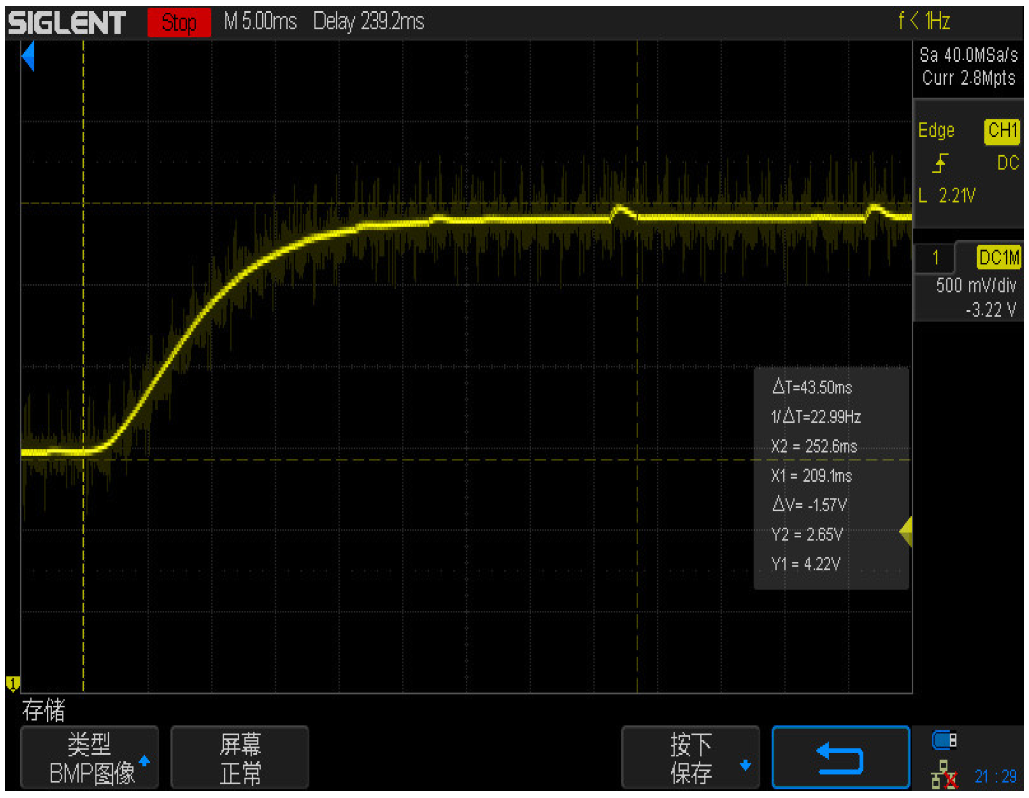Click the Edge trigger type label

pyautogui.click(x=936, y=131)
